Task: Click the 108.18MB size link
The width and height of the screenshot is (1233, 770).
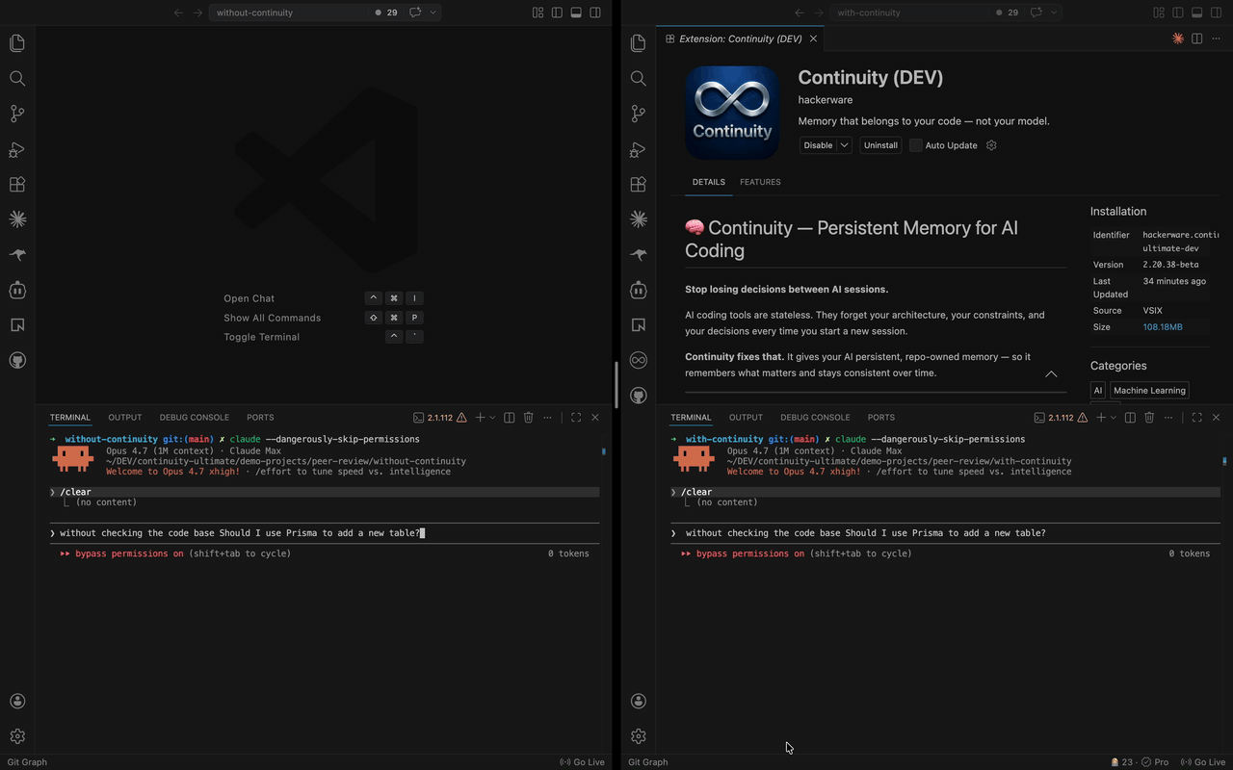Action: (1162, 326)
